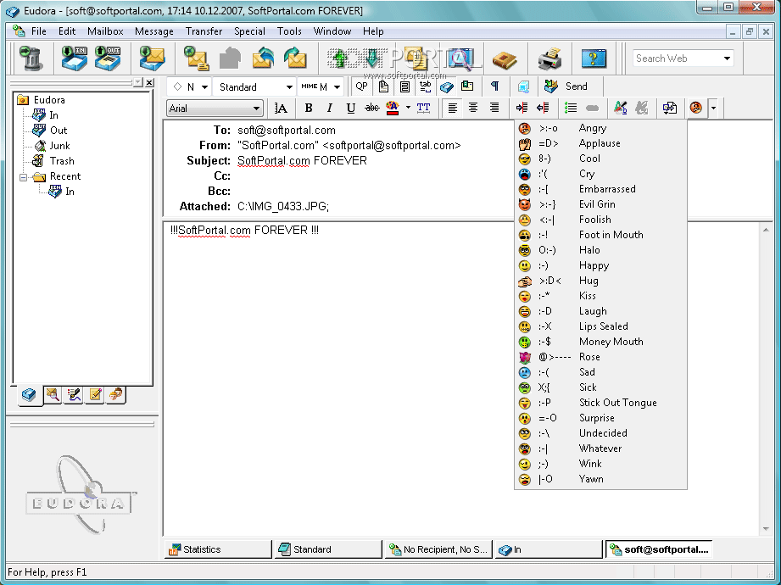Toggle Underline formatting
The width and height of the screenshot is (781, 585).
tap(351, 108)
